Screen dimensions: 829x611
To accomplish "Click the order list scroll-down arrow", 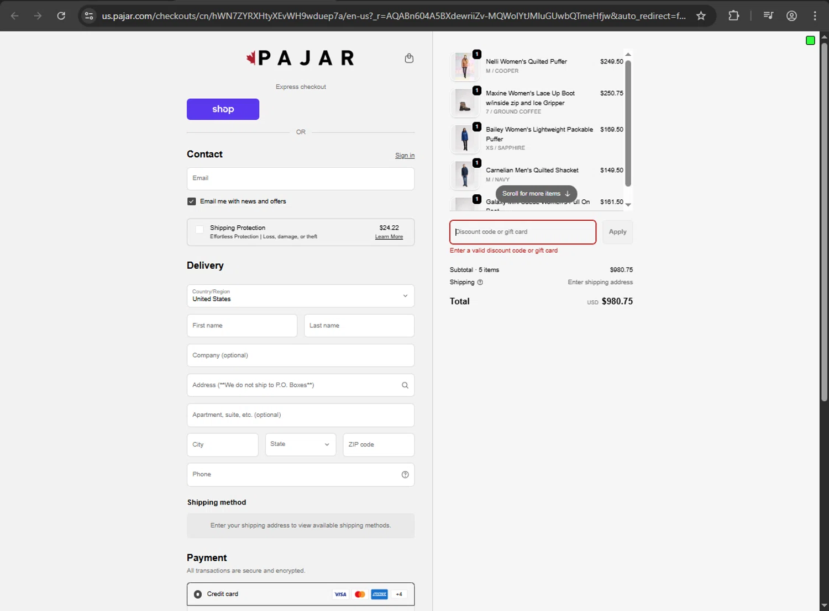I will pos(628,205).
